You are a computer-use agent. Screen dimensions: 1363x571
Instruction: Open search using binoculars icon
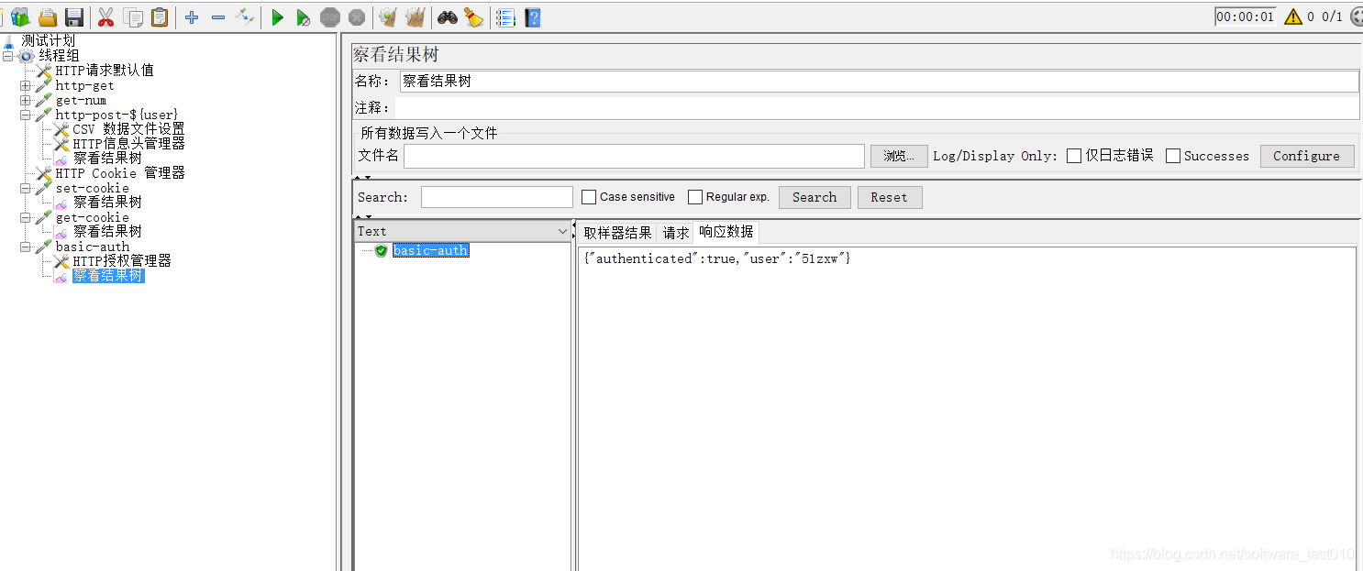click(x=447, y=16)
